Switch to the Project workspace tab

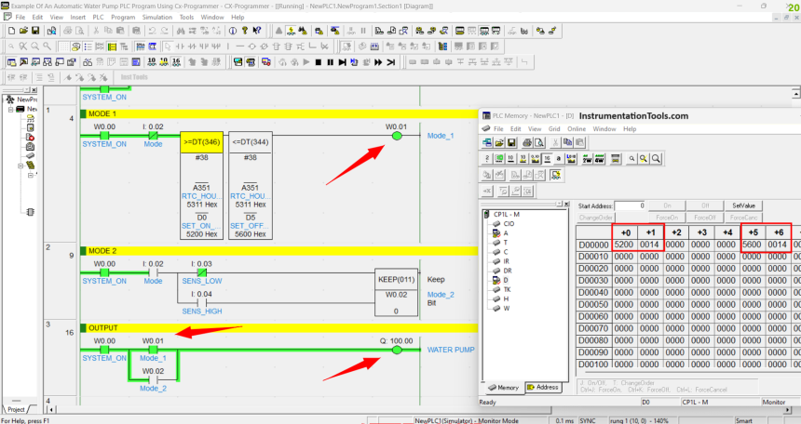tap(16, 409)
